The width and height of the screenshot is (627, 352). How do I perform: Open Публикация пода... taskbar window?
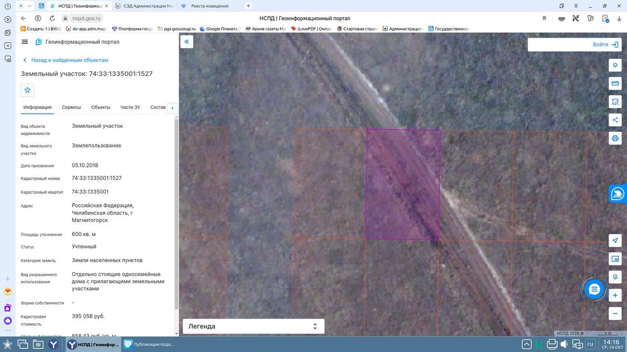pos(149,344)
